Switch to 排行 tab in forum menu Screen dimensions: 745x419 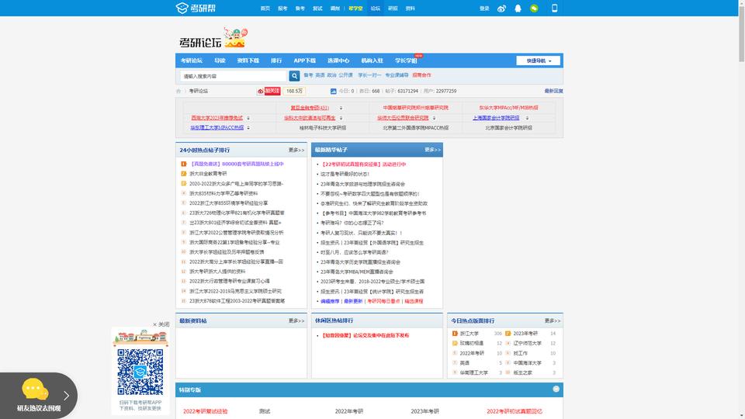[x=276, y=61]
